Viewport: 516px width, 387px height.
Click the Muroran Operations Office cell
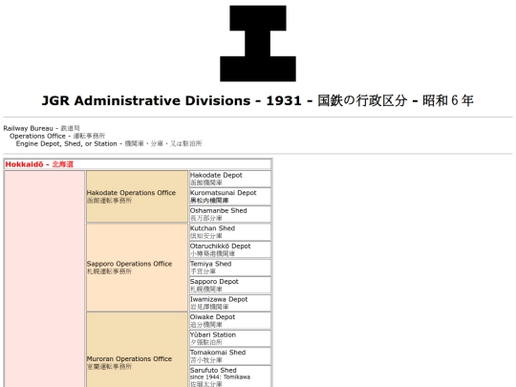coord(137,350)
